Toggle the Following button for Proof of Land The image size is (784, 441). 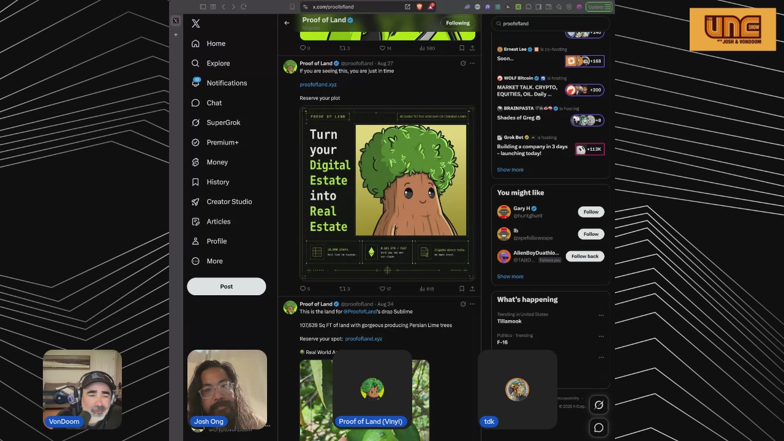[458, 23]
